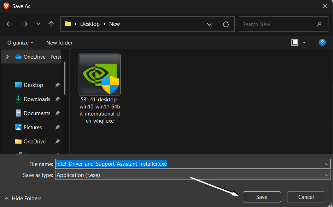Click the folder icon in address bar

pyautogui.click(x=68, y=24)
